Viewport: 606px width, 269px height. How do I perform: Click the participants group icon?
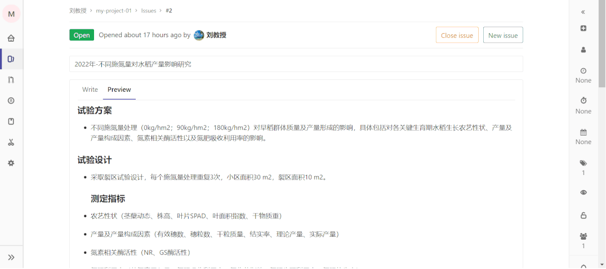click(583, 236)
